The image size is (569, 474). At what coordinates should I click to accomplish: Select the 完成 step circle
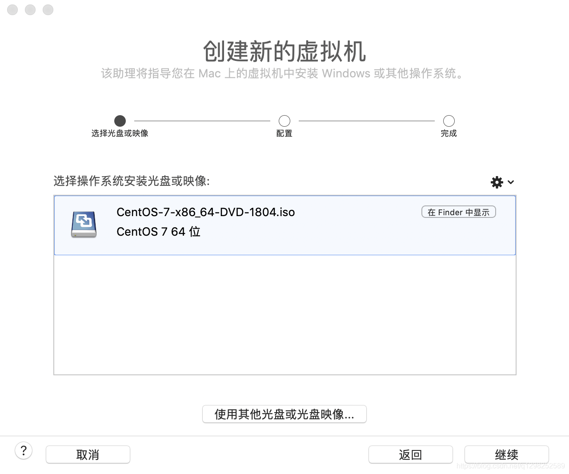[x=449, y=121]
